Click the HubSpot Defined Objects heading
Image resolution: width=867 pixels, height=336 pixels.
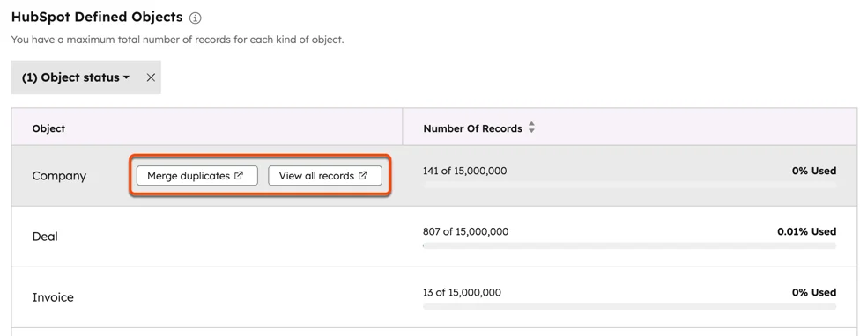97,17
